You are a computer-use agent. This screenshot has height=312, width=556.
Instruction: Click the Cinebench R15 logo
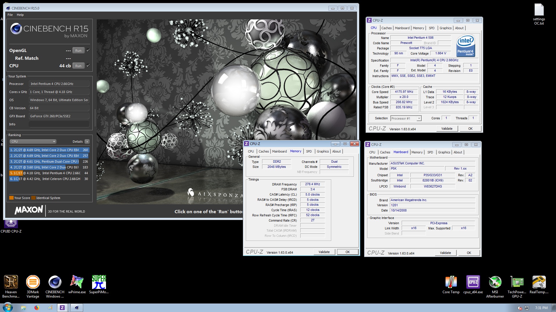pyautogui.click(x=49, y=31)
